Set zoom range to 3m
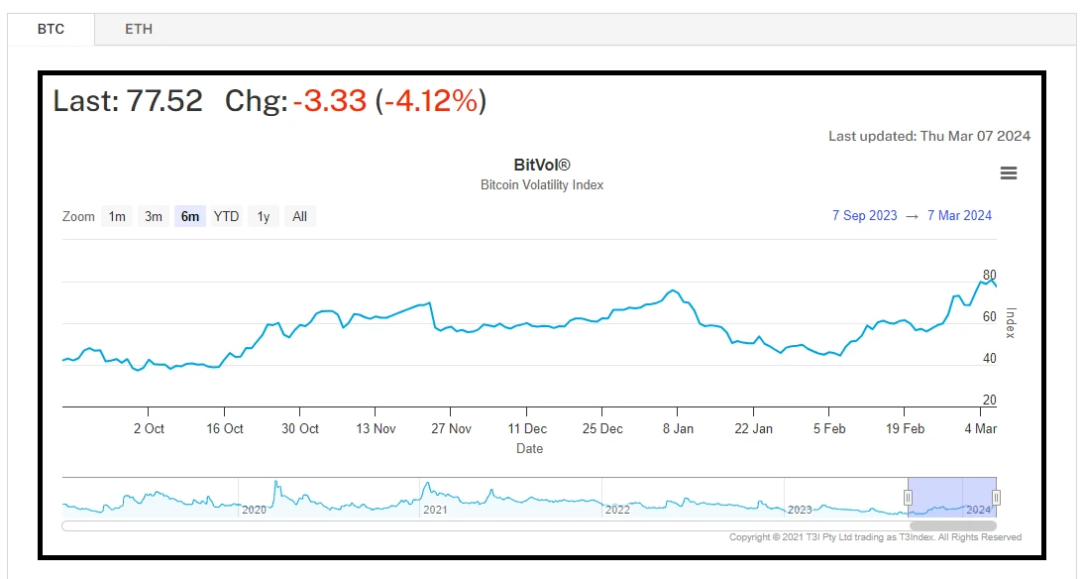Image resolution: width=1084 pixels, height=579 pixels. (154, 216)
